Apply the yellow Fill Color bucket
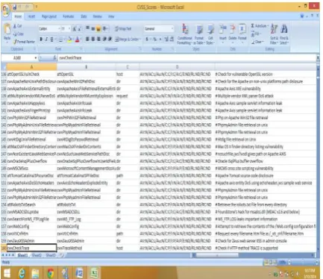 click(x=70, y=40)
